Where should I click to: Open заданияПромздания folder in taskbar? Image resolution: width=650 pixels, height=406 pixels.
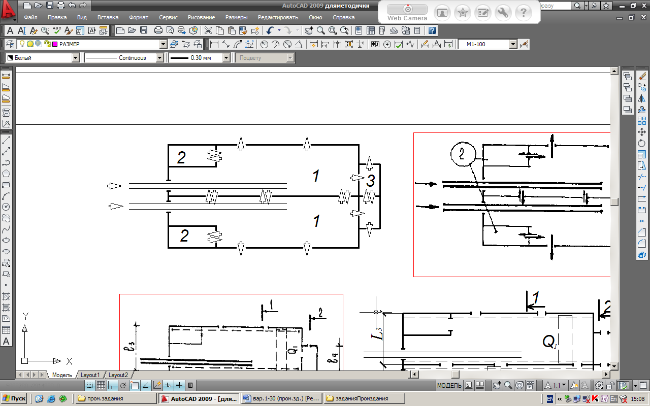click(364, 398)
